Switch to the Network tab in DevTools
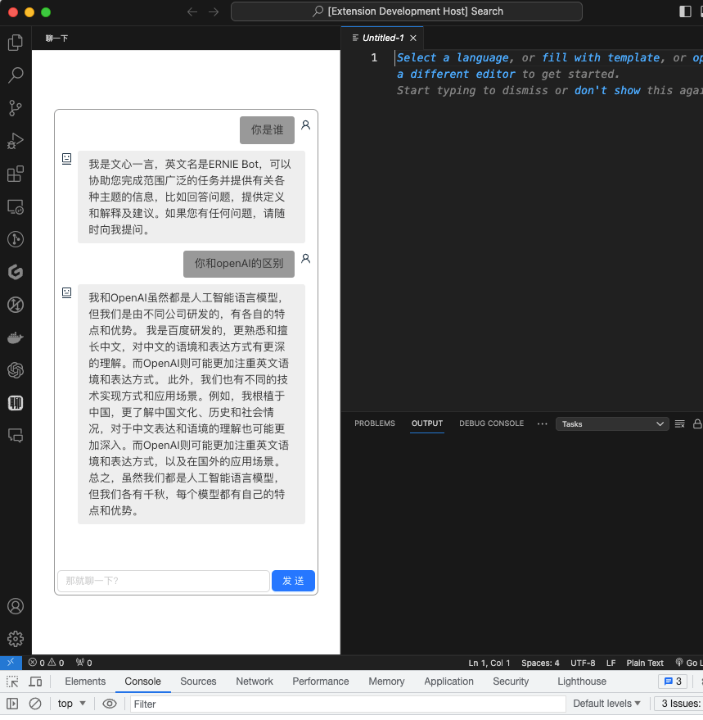This screenshot has width=703, height=720. pyautogui.click(x=255, y=682)
